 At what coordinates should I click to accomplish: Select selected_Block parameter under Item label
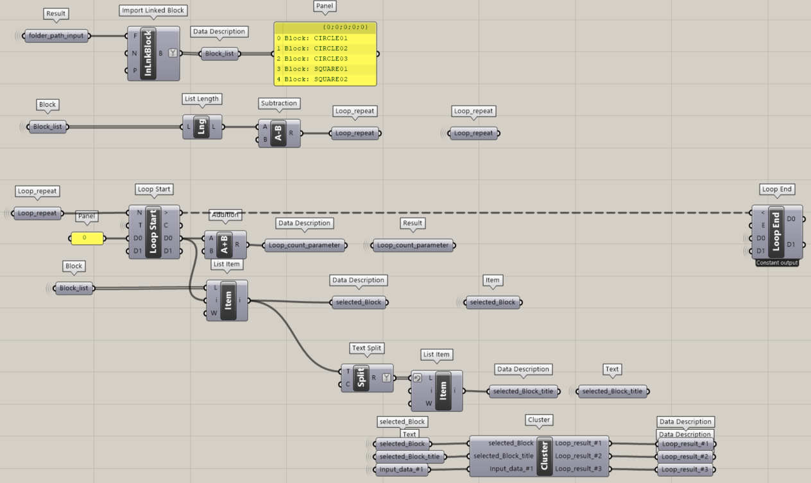(493, 302)
